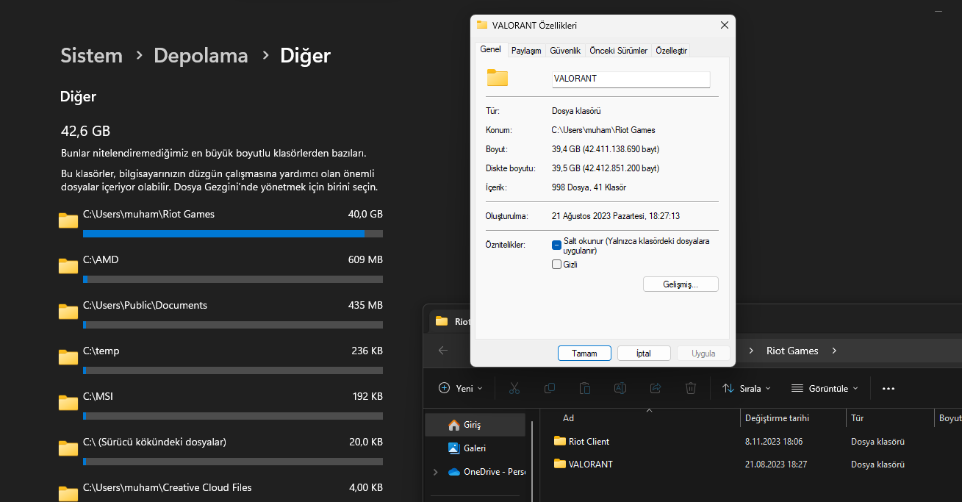This screenshot has width=962, height=502.
Task: Click folder icon beside C:\Users\Public\Documents
Action: pos(68,312)
